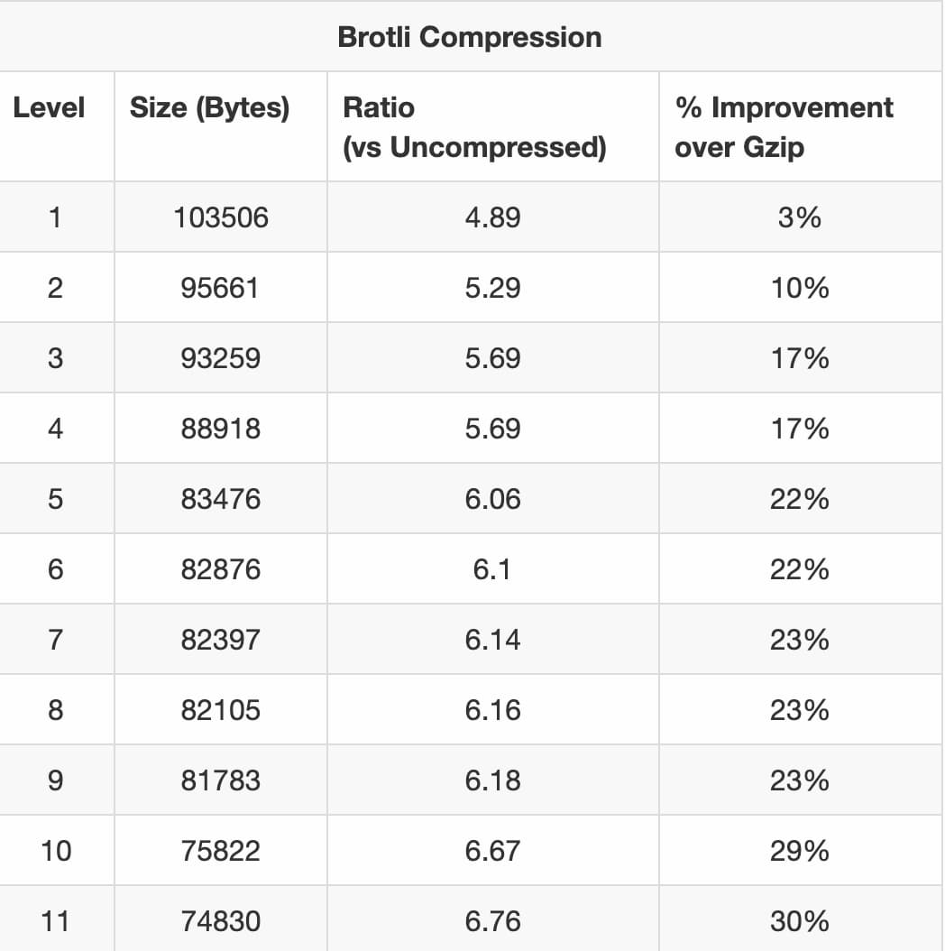
Task: Click the 29% improvement cell
Action: coord(799,851)
